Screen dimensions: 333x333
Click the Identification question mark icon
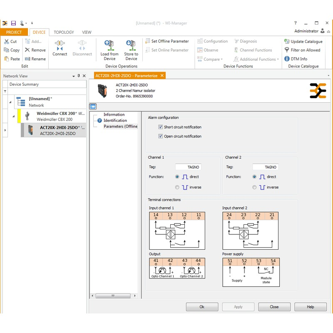(x=99, y=120)
